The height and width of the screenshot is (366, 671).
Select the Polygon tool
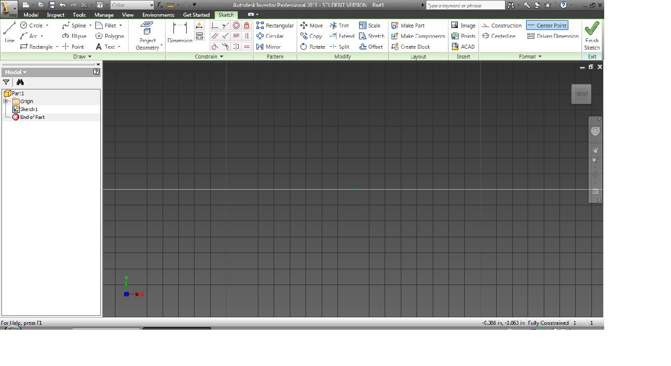[110, 36]
